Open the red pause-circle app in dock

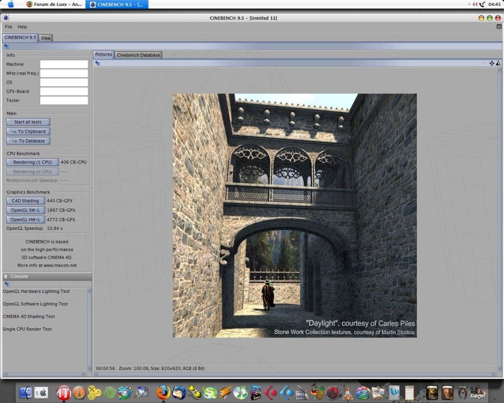[x=63, y=393]
